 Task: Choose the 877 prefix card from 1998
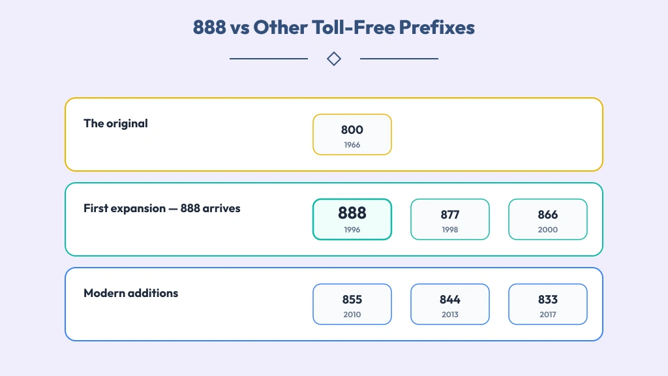(x=450, y=219)
